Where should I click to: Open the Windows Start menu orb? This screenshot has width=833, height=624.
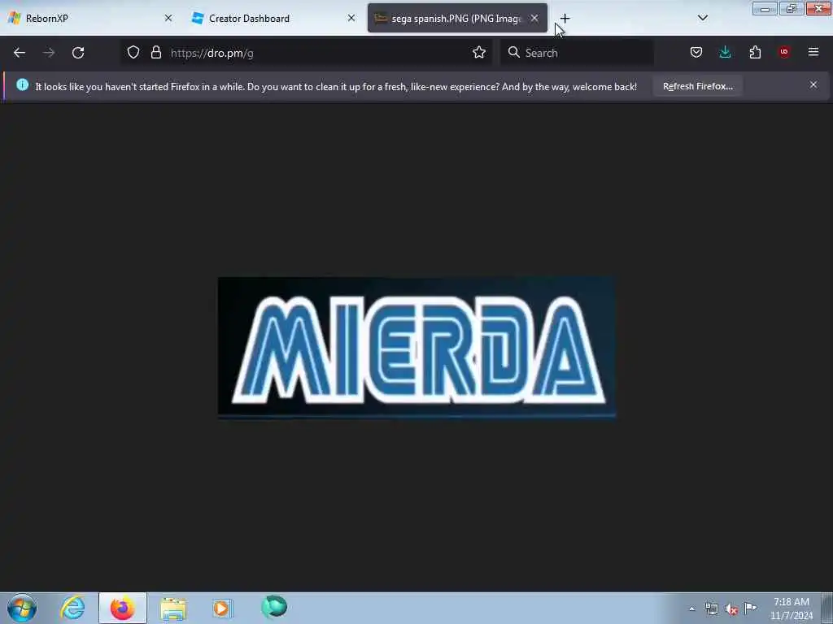[x=22, y=608]
